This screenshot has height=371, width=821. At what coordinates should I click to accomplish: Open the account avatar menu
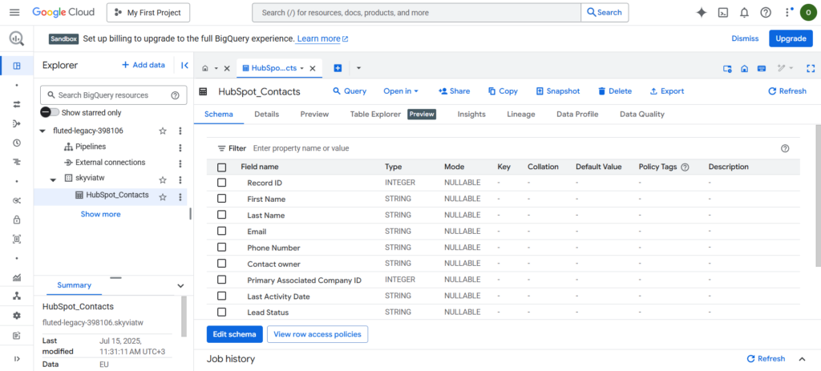point(807,13)
